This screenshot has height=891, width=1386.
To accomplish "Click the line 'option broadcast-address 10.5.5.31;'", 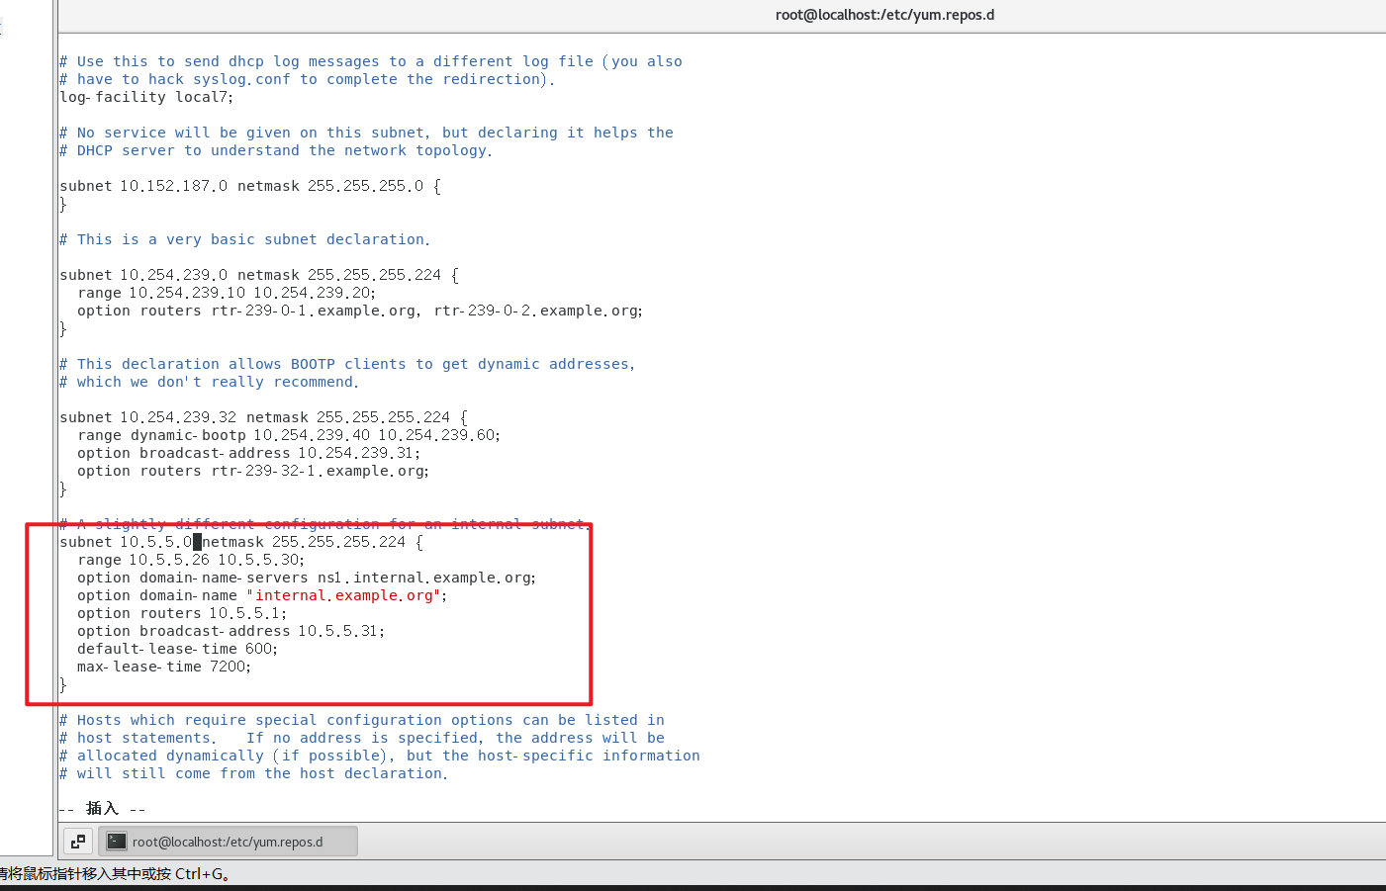I will click(x=231, y=631).
